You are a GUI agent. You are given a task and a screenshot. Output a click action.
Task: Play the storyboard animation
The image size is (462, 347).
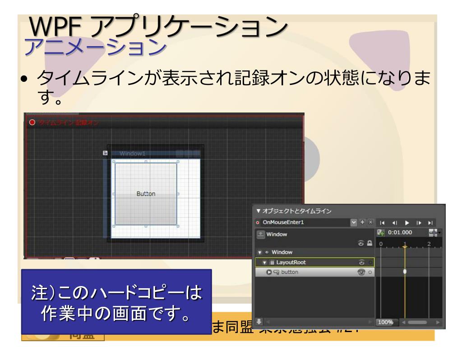(x=407, y=223)
